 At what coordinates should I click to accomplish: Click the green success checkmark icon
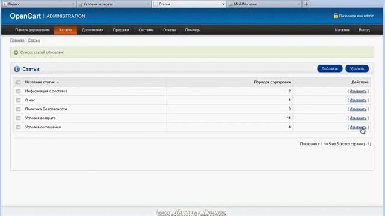pos(16,52)
